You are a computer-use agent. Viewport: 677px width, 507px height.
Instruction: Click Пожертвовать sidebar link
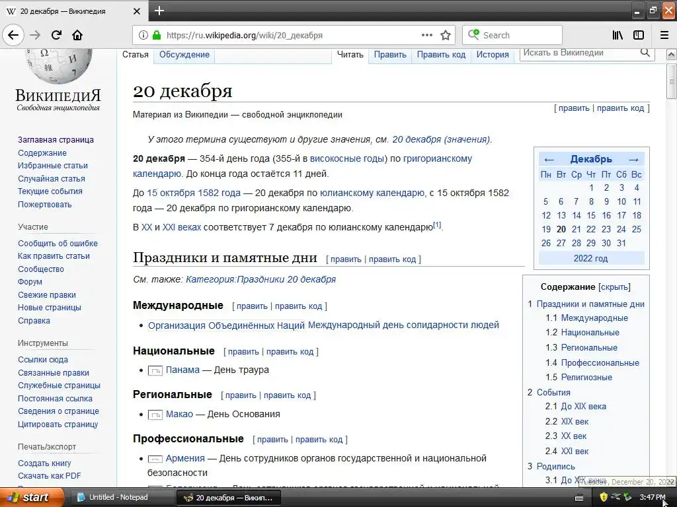[x=44, y=205]
